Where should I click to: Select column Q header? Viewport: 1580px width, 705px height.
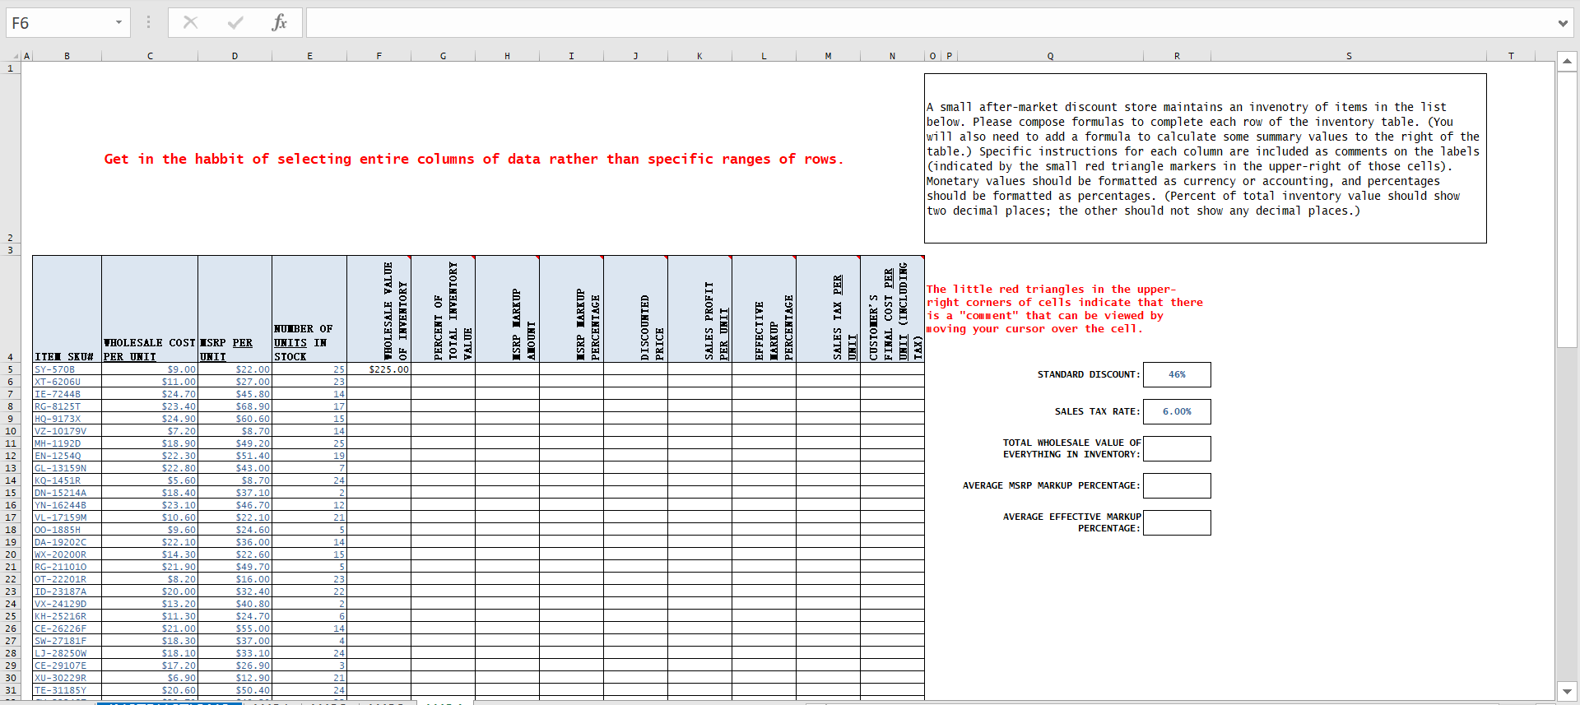[x=1050, y=56]
